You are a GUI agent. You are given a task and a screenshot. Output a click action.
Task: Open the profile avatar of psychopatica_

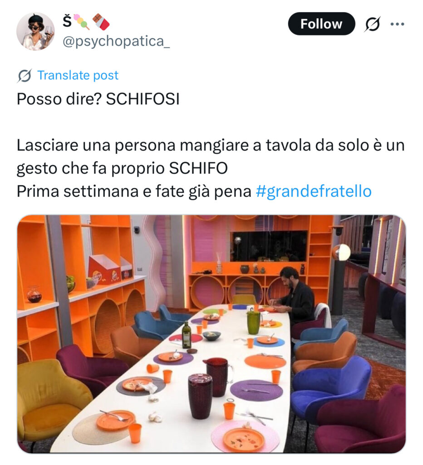pyautogui.click(x=35, y=31)
